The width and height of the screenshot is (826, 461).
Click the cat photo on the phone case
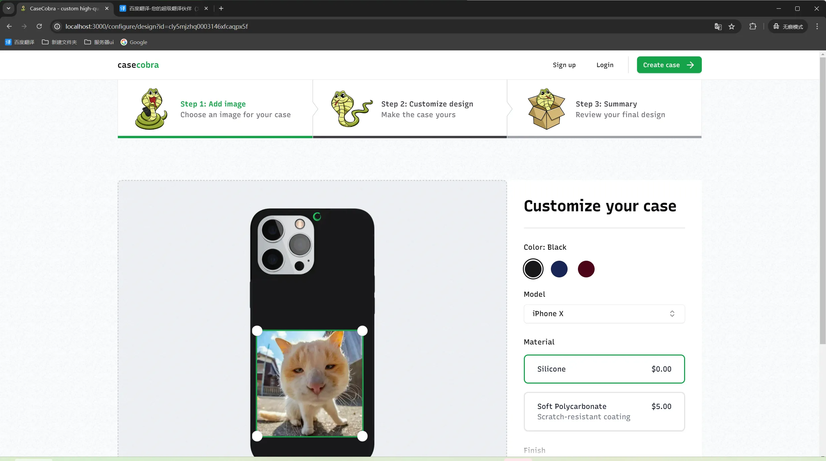309,383
